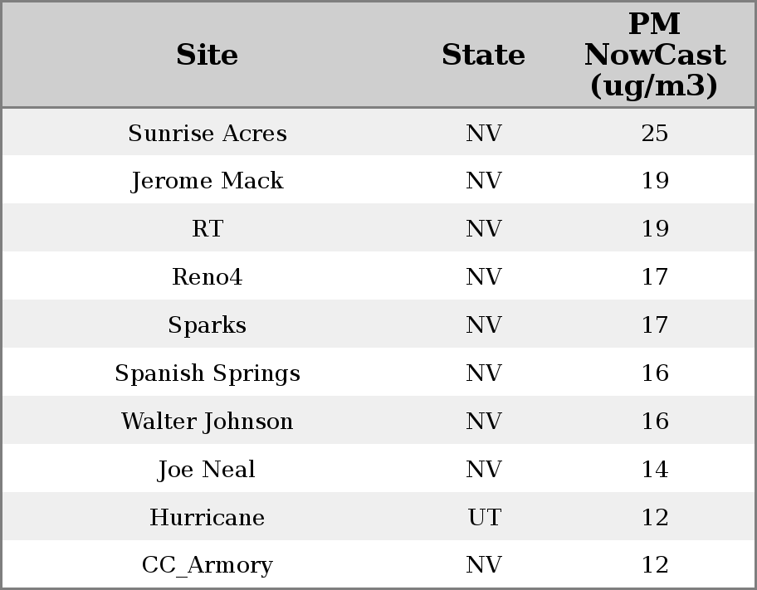Select the Spanish Springs site cell

[x=208, y=373]
